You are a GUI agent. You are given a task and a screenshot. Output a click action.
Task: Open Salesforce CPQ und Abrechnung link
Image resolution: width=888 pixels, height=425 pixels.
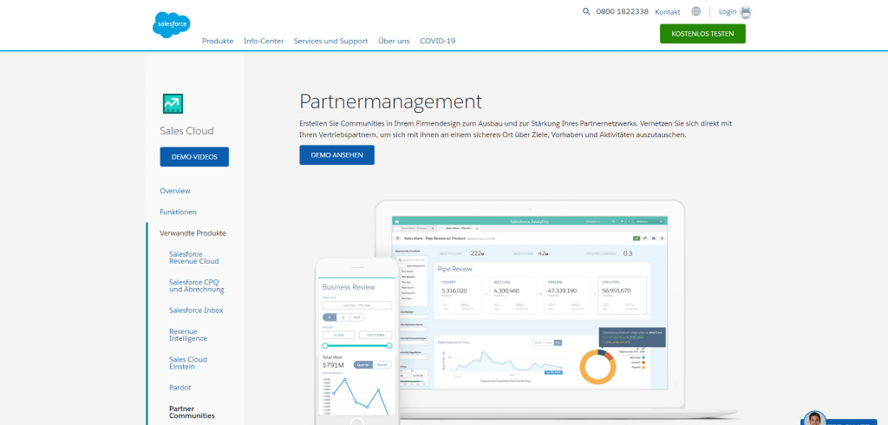[x=197, y=285]
